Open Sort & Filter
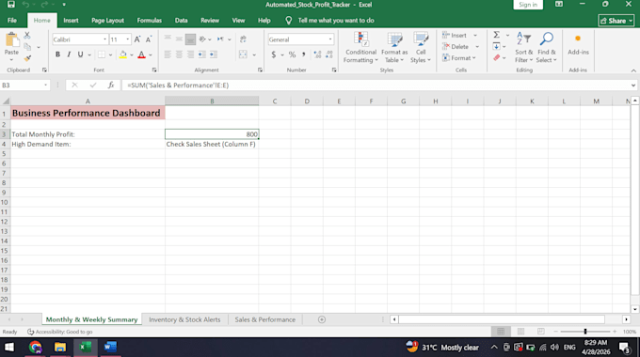 click(x=523, y=47)
